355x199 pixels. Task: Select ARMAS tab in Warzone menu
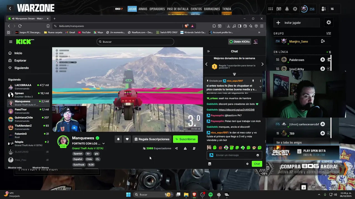[143, 9]
